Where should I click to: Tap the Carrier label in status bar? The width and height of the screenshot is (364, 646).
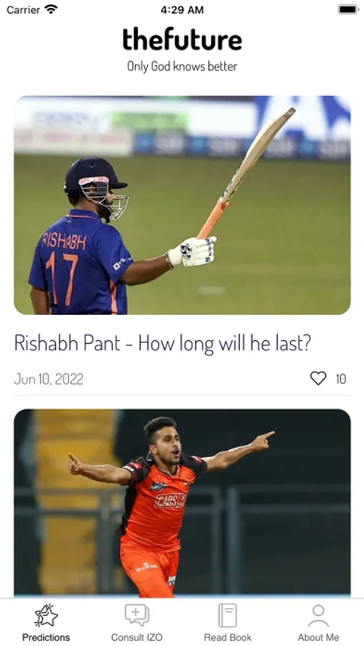tap(23, 9)
